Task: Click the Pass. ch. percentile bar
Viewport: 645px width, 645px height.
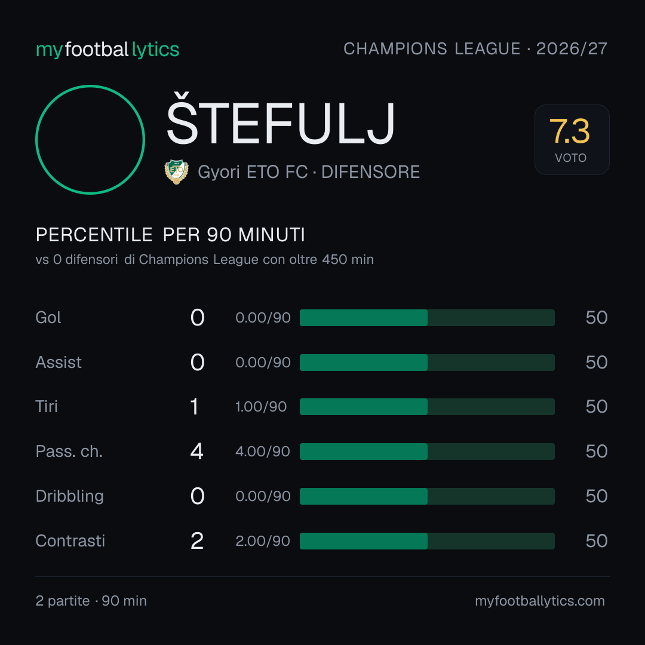Action: 427,451
